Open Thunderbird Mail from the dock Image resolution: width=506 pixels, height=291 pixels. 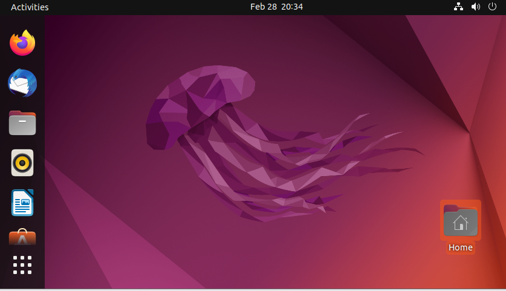coord(22,83)
